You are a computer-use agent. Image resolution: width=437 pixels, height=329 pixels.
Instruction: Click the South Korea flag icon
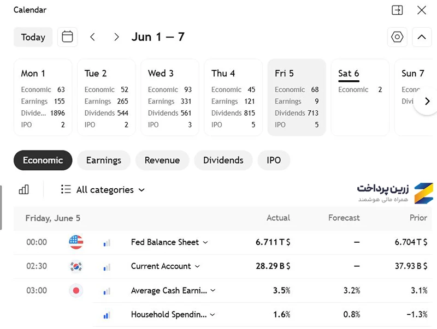coord(76,266)
